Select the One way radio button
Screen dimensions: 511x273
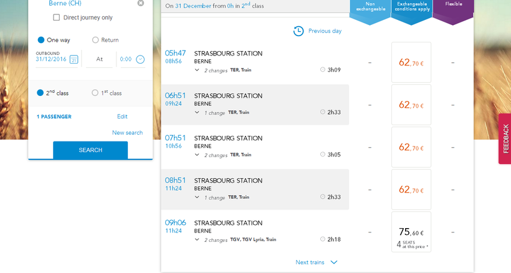coord(41,40)
